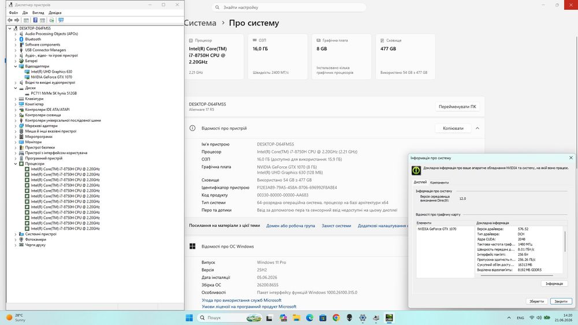Select the Audio Processing Objects (APOs) category
The width and height of the screenshot is (578, 325).
tap(51, 34)
